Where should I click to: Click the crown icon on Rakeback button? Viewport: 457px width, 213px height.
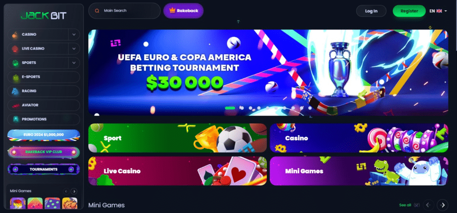(172, 11)
